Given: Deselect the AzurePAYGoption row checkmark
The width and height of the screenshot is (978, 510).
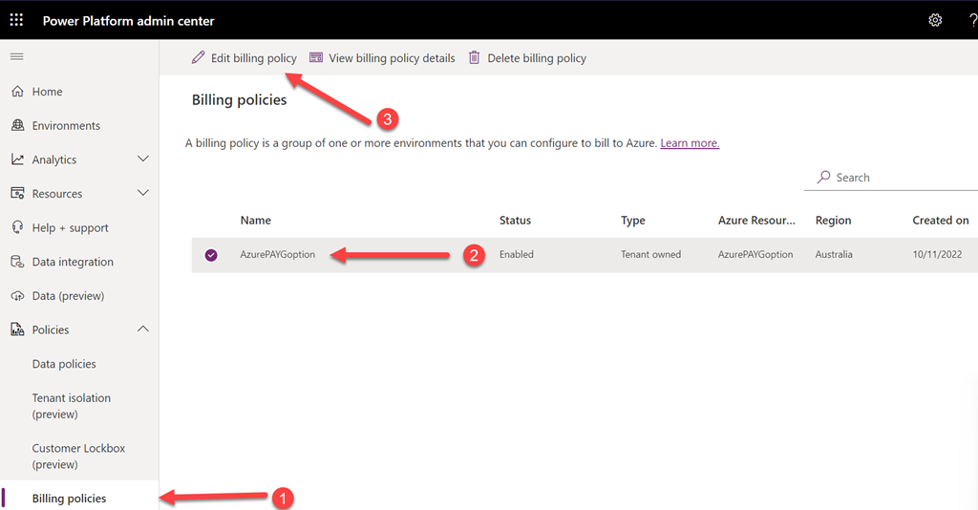Looking at the screenshot, I should [211, 255].
